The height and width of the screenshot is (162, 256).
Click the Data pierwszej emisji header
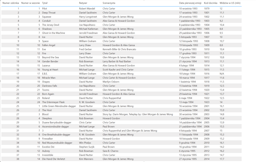(x=190, y=3)
